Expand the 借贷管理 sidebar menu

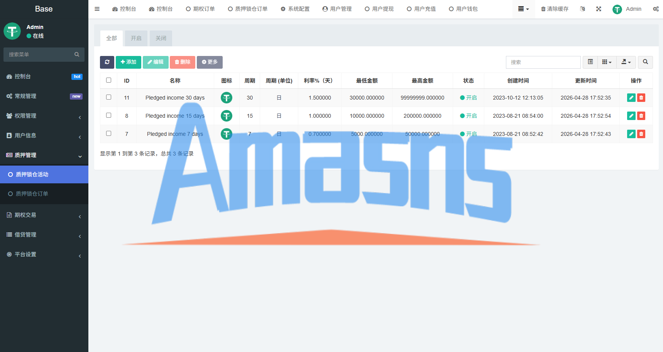[44, 235]
